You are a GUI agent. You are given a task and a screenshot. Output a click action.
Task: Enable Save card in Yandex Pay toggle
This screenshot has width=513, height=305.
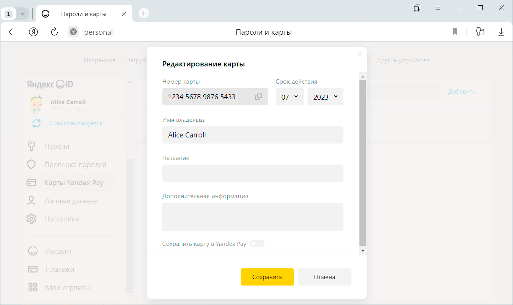(257, 244)
